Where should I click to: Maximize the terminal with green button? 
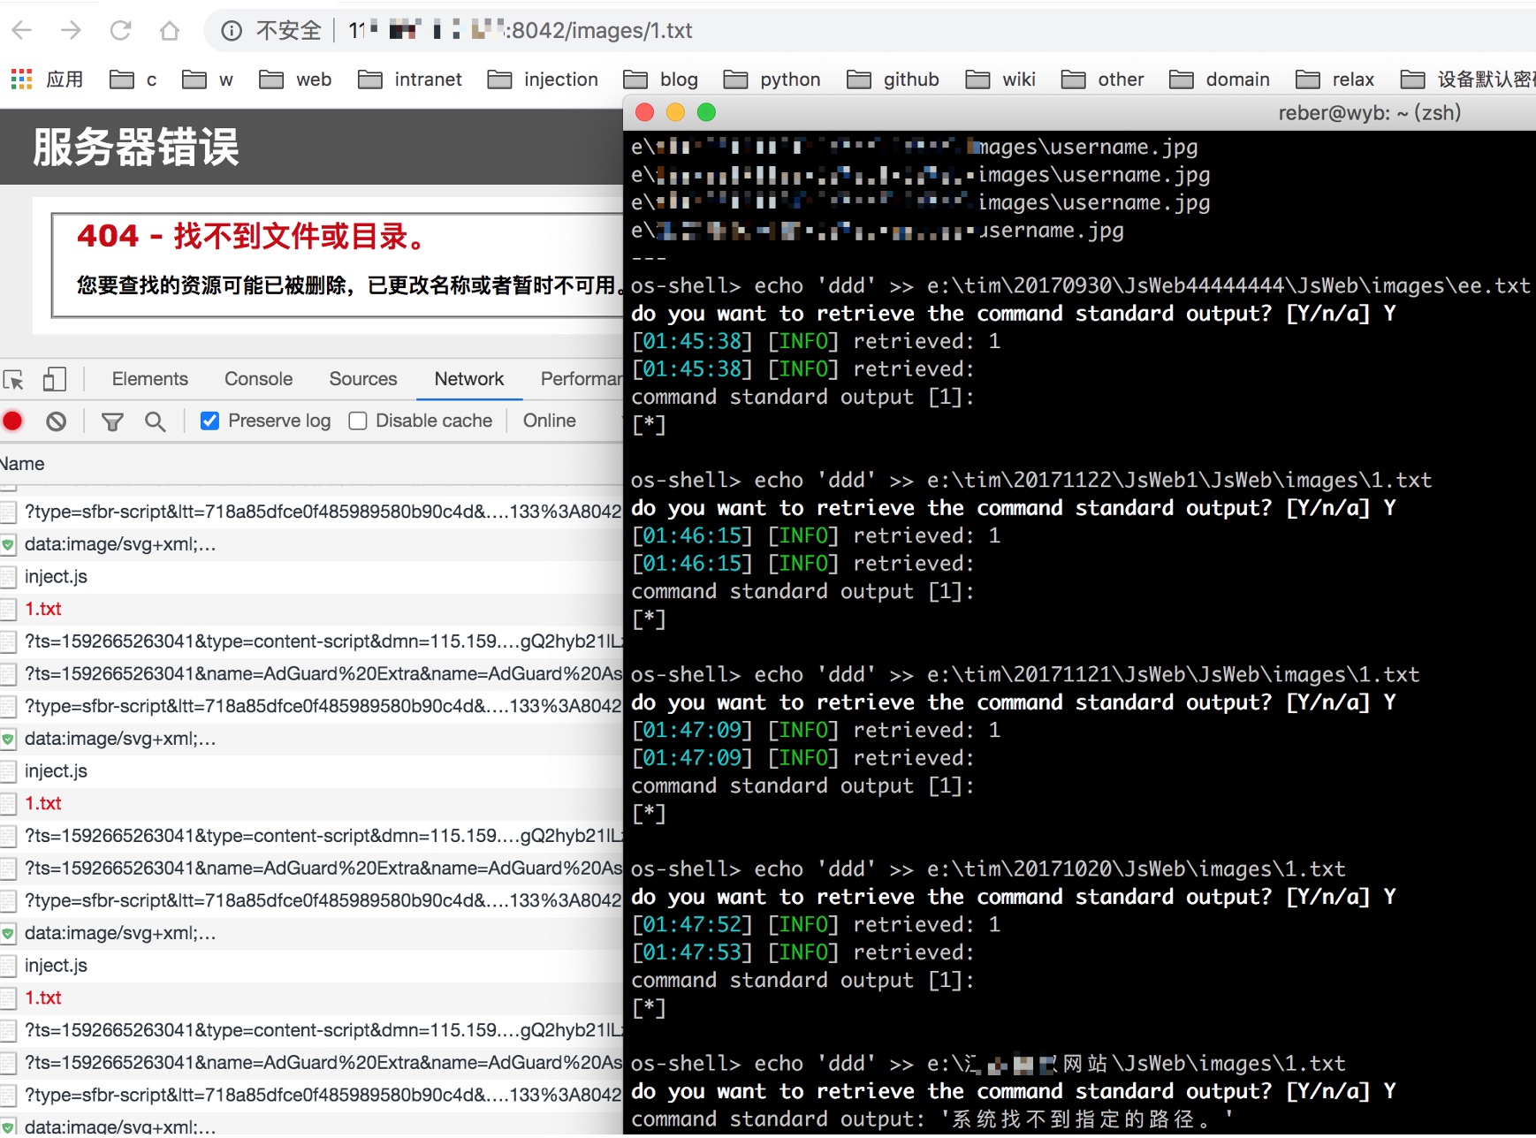706,112
